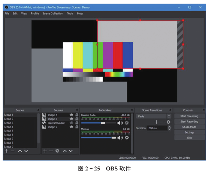Image resolution: width=211 pixels, height=175 pixels.
Task: Mute Desktop Audio speaker icon
Action: coord(120,123)
